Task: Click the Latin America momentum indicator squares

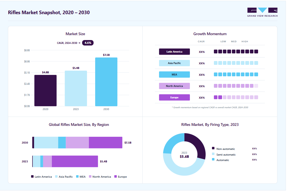Action: tap(236, 51)
